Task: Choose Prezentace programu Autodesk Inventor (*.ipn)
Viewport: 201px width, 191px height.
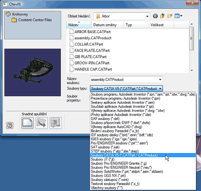Action: coord(143,99)
